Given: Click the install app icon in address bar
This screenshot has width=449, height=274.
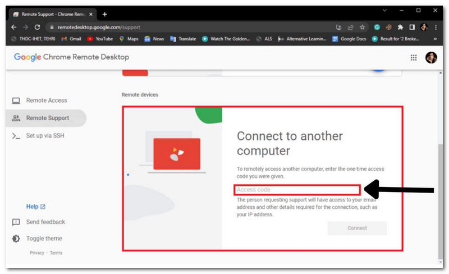Looking at the screenshot, I should click(x=339, y=27).
